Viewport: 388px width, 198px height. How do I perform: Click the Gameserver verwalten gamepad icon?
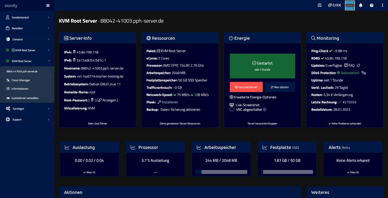(8, 98)
